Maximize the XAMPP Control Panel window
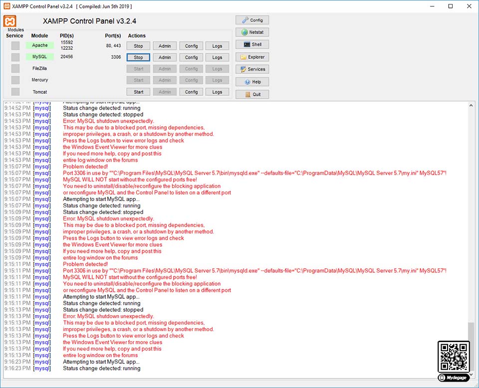Screen dimensions: 479x388 (450, 6)
